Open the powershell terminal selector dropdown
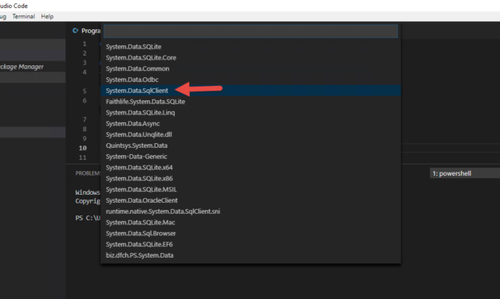 [x=465, y=173]
